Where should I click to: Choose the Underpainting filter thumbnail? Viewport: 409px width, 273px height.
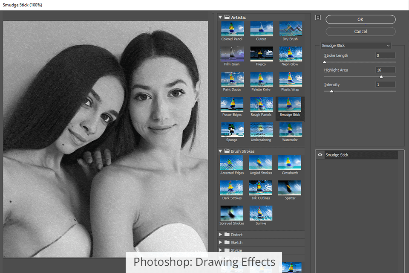(261, 130)
